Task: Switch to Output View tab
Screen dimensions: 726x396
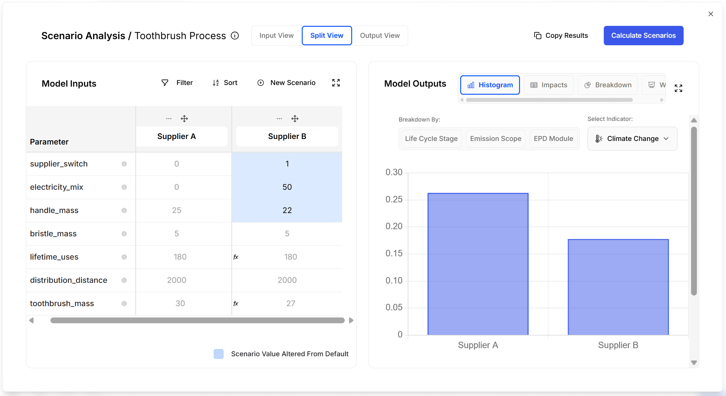Action: (x=380, y=36)
